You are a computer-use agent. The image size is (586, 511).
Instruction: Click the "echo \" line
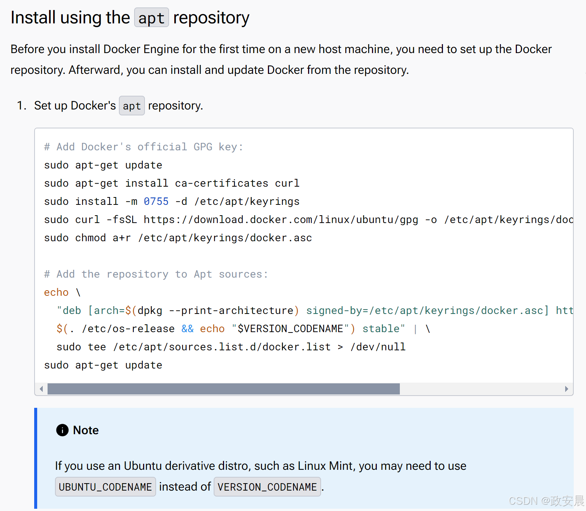pyautogui.click(x=62, y=292)
